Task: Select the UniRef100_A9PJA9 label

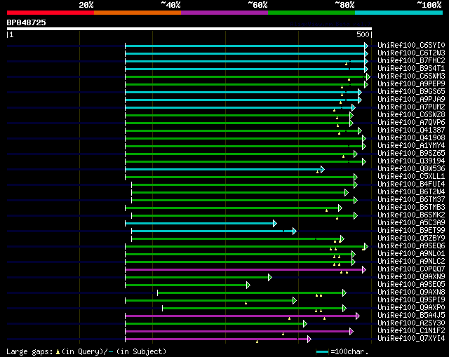Action: tap(411, 99)
